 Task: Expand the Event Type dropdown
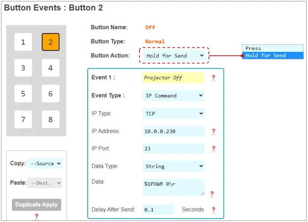pos(173,96)
